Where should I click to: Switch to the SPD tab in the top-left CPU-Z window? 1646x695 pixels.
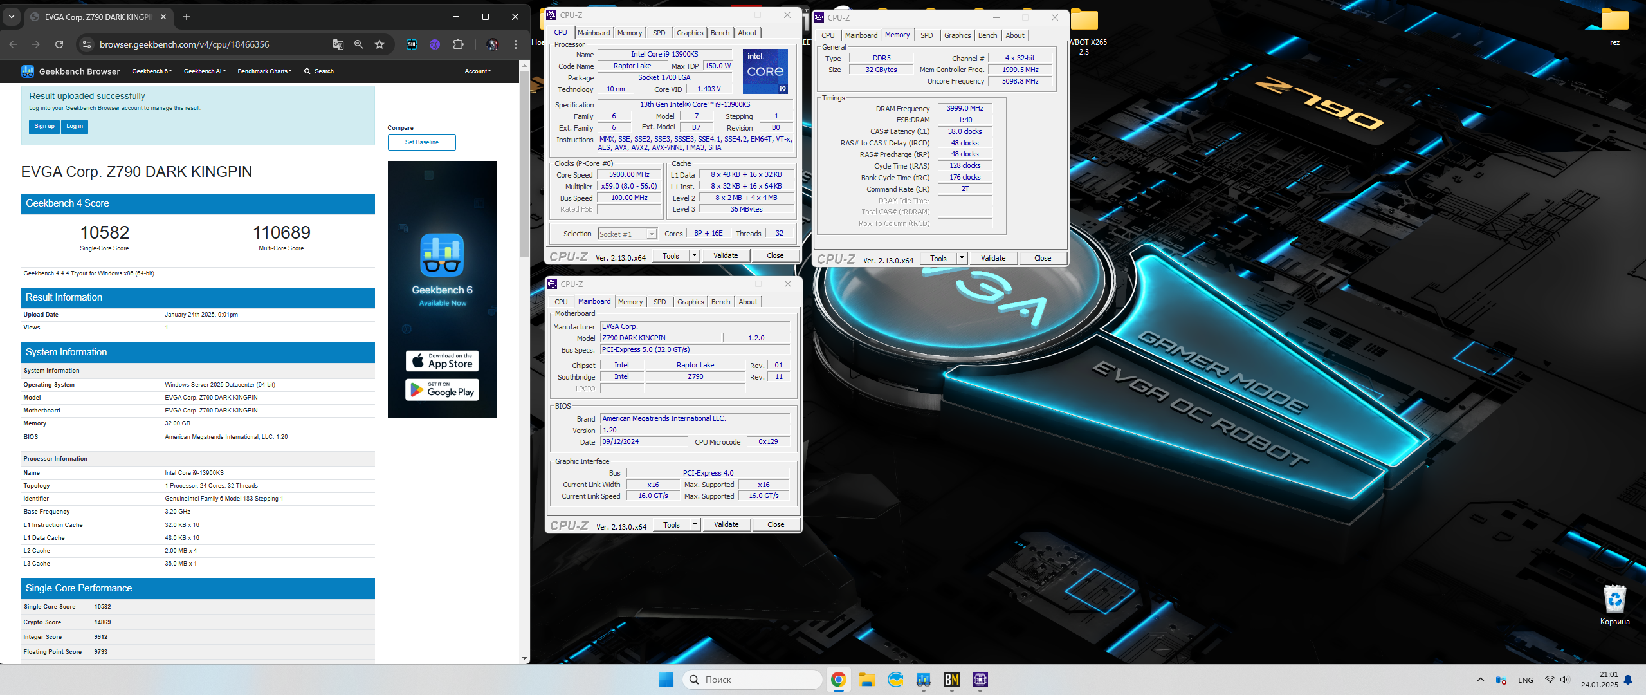coord(659,33)
